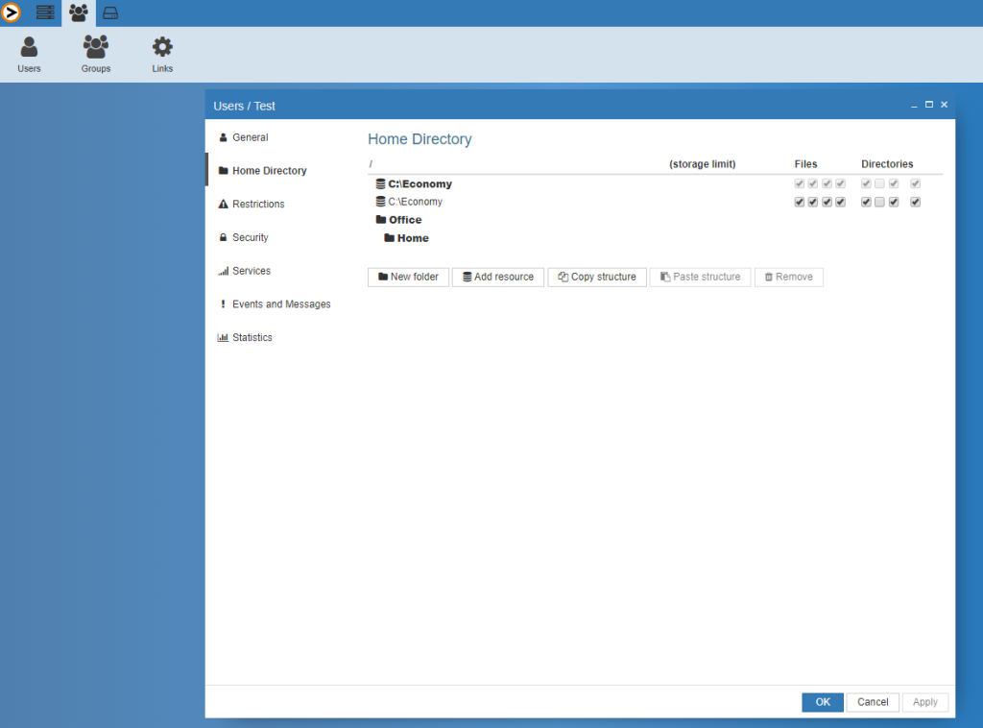The height and width of the screenshot is (728, 983).
Task: Toggle the last Directories checkbox for C:\Economy
Action: pos(915,202)
